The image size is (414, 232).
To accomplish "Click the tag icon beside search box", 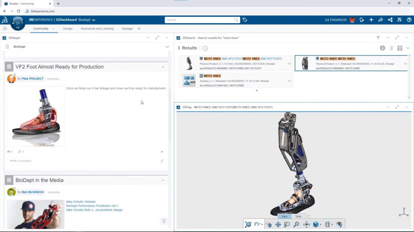I will [245, 20].
